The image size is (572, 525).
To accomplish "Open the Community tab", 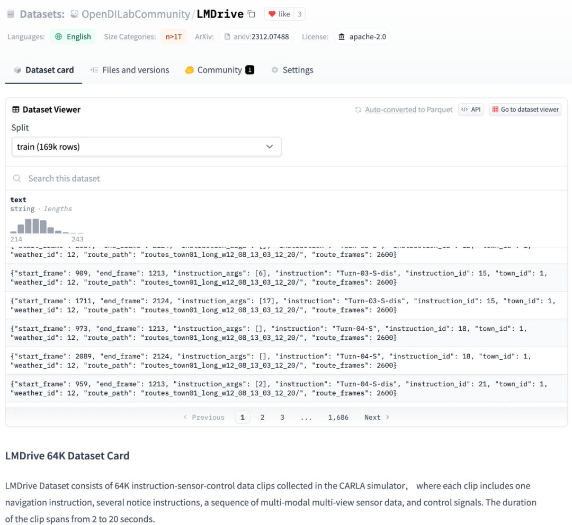I will click(x=220, y=70).
